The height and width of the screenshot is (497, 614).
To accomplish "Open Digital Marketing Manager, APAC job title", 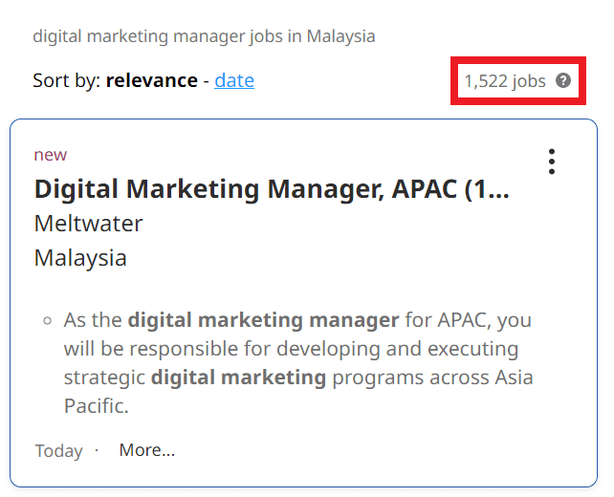I will (x=272, y=189).
